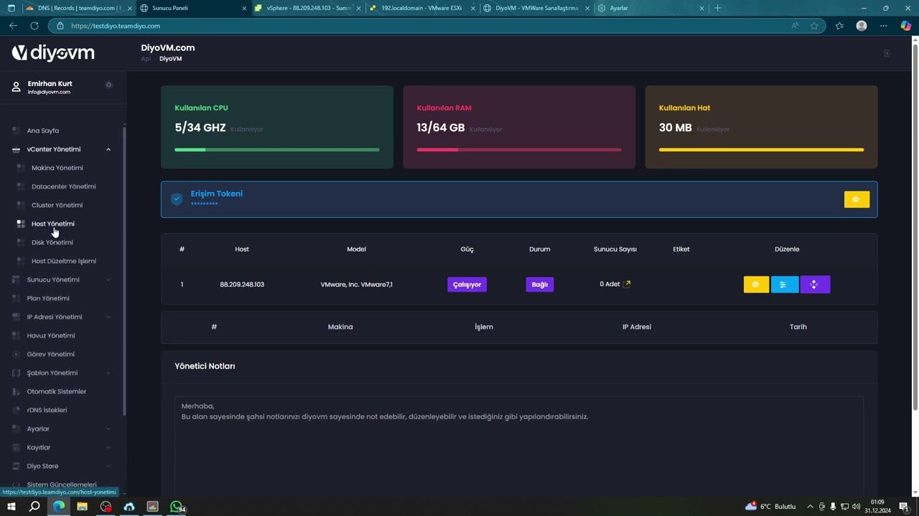
Task: Expand the Şablon Yönetimi menu
Action: [108, 373]
